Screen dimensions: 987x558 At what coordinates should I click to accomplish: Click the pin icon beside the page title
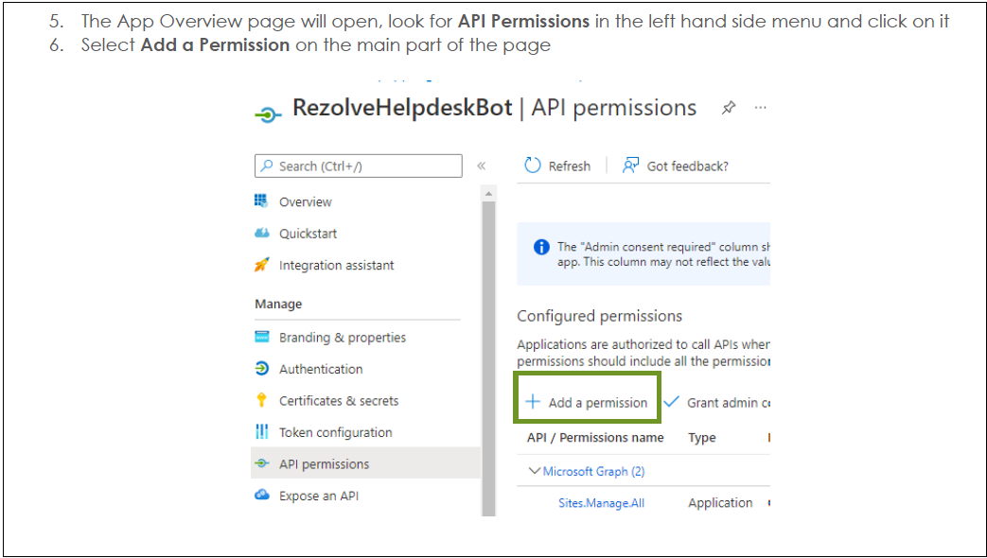click(x=729, y=108)
